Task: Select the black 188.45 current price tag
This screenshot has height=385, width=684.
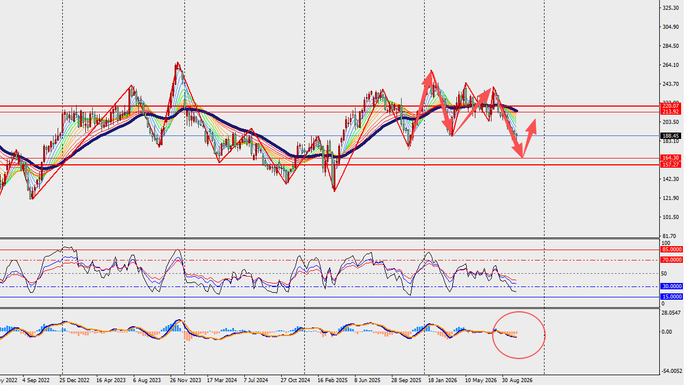Action: [671, 136]
